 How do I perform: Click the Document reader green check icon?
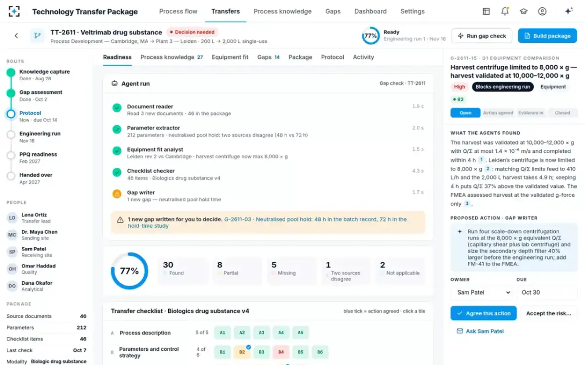[x=117, y=108]
